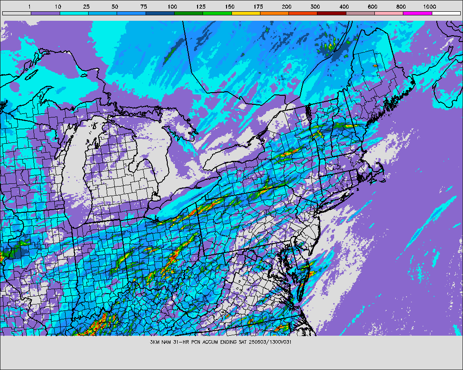
Task: Click the caption "3KM NAM 31-HR PCN ACCUM ENDING SAT"
Action: [199, 342]
